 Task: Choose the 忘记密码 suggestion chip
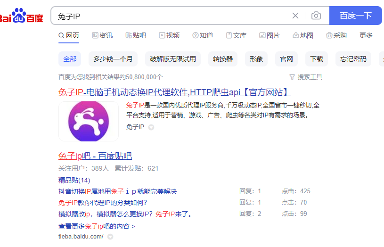coord(353,59)
